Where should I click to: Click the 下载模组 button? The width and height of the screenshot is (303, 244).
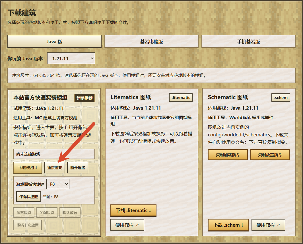pos(28,168)
